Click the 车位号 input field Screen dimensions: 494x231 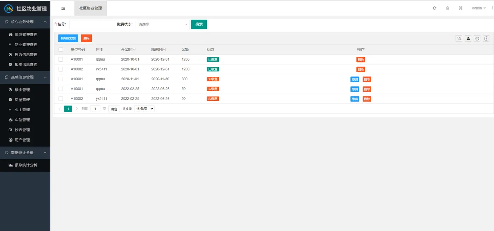coord(92,24)
